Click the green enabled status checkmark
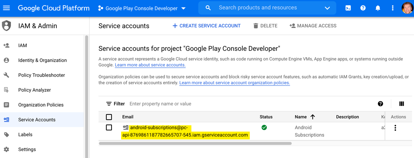 pos(264,128)
